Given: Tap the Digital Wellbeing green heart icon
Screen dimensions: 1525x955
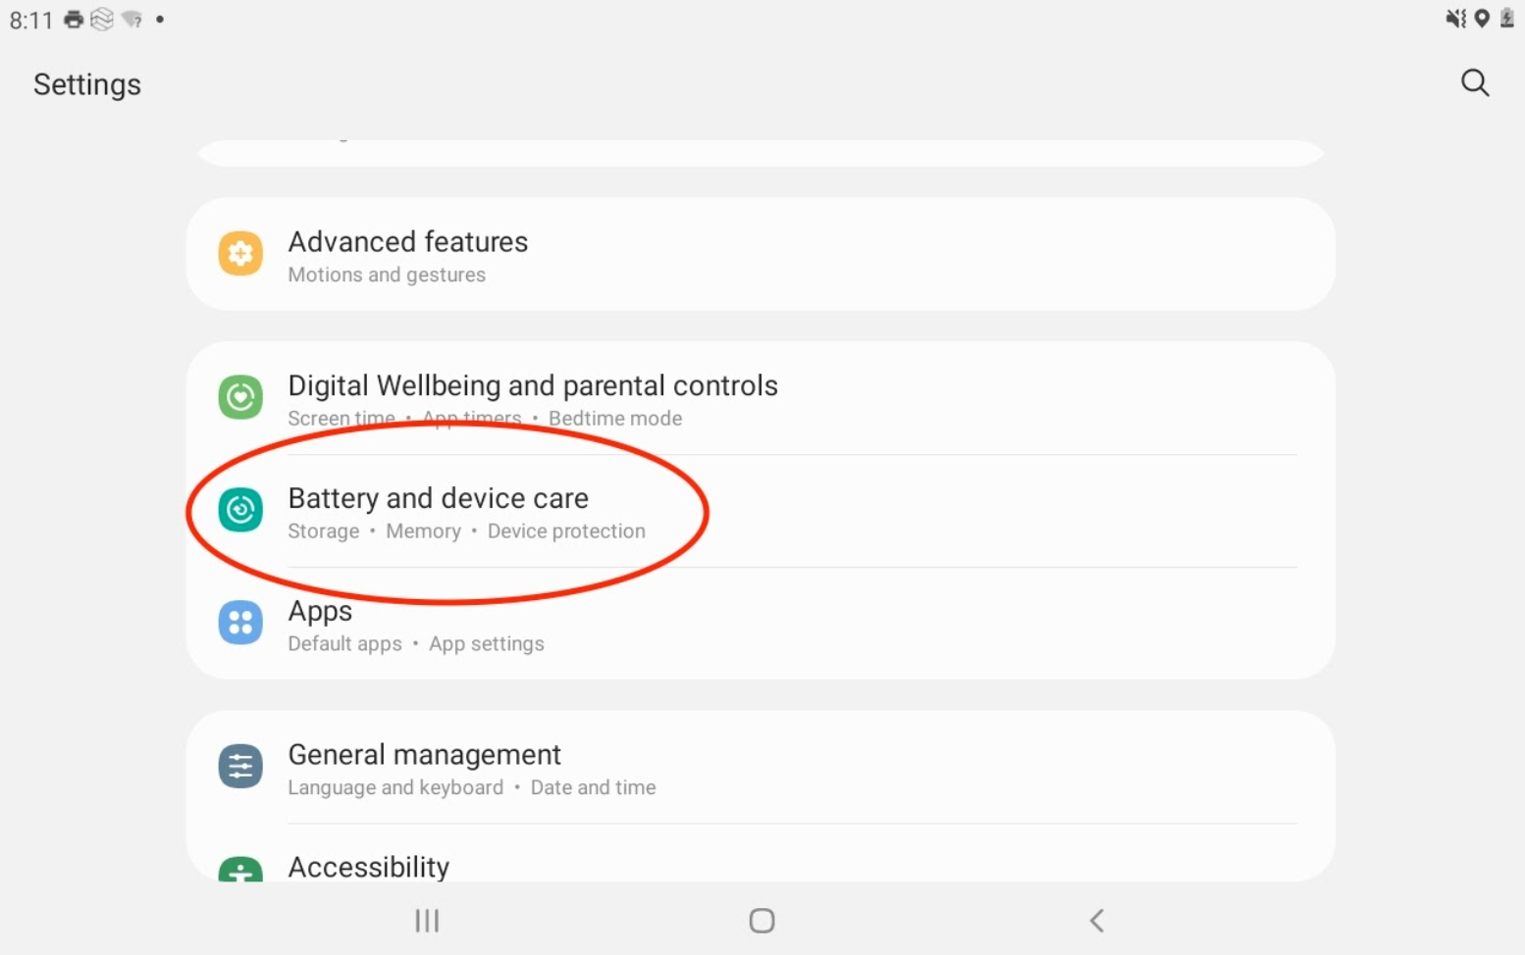Looking at the screenshot, I should tap(240, 397).
